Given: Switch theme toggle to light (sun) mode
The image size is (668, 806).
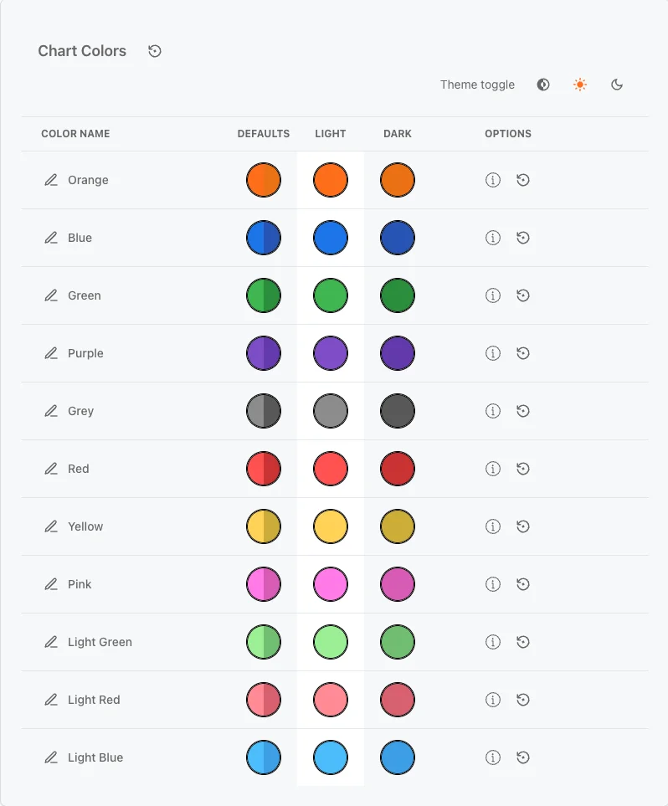Looking at the screenshot, I should [x=580, y=85].
